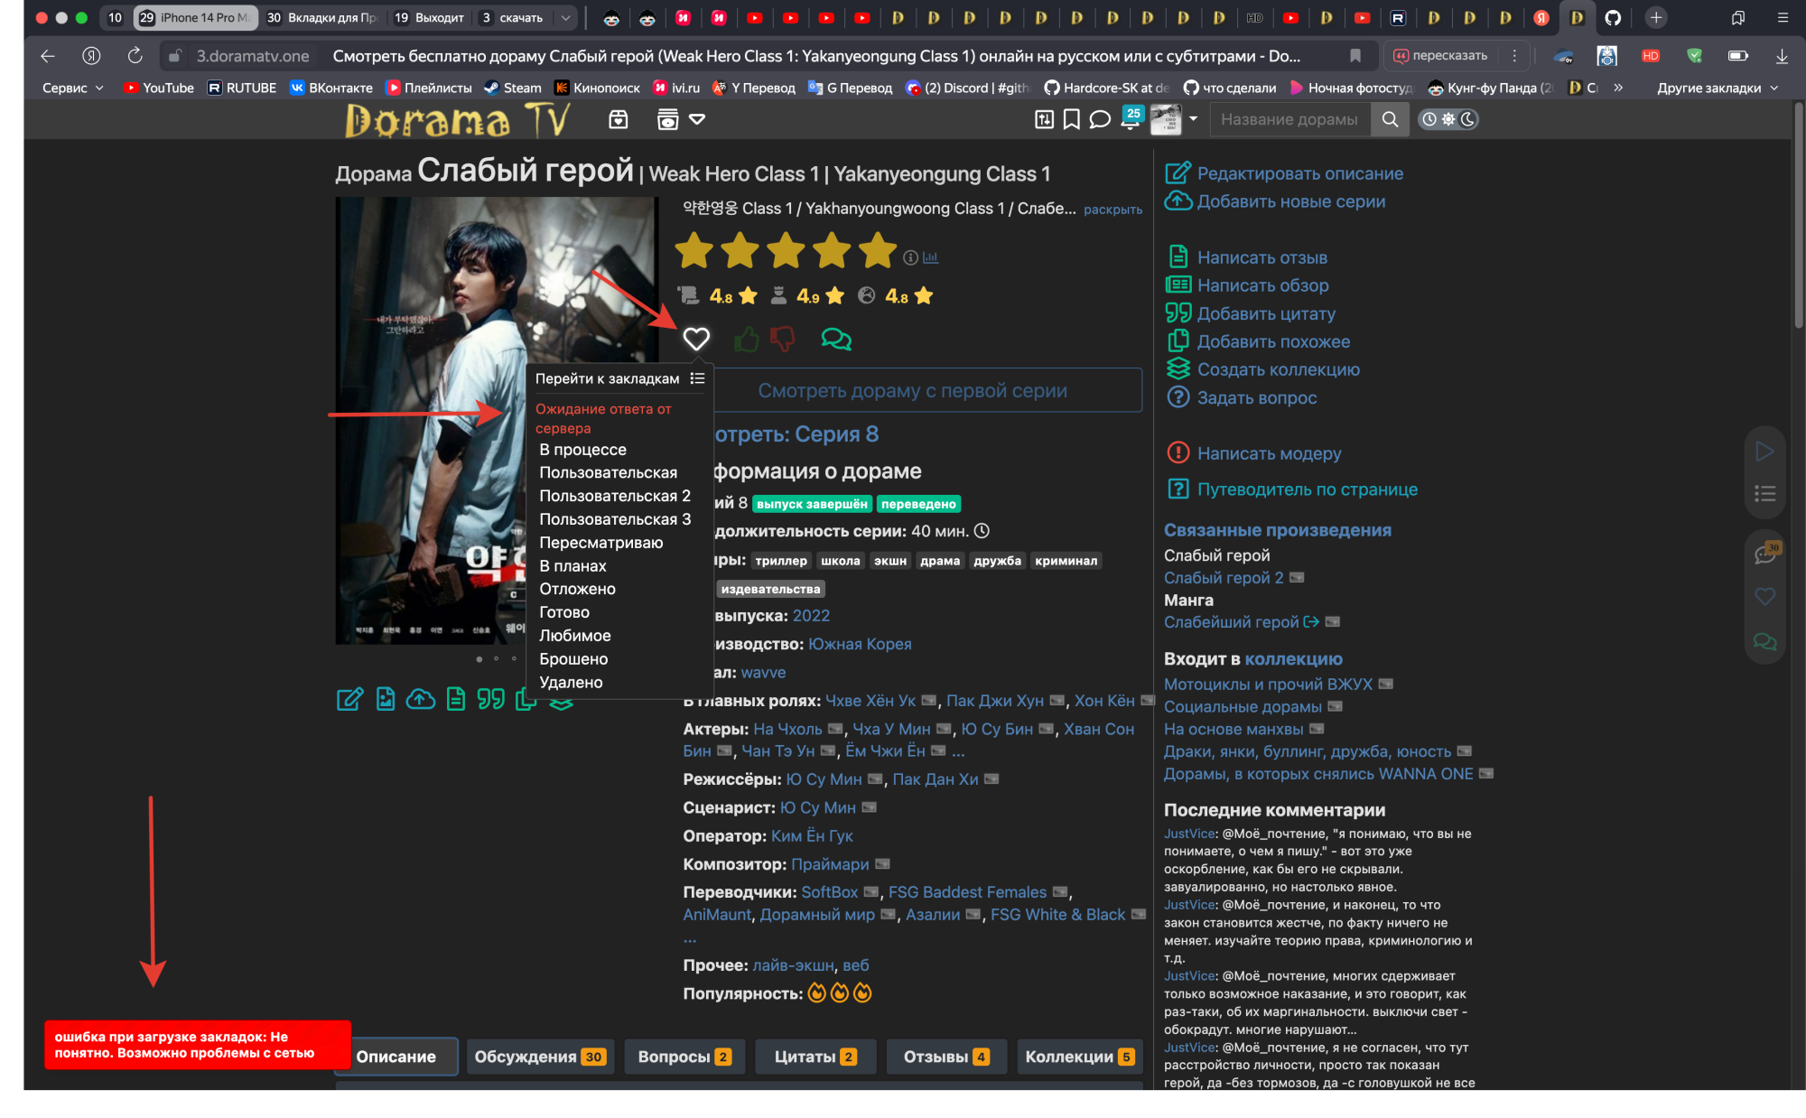Viewport: 1806px width, 1118px height.
Task: Open the chat bubble icon in the header
Action: point(1099,118)
